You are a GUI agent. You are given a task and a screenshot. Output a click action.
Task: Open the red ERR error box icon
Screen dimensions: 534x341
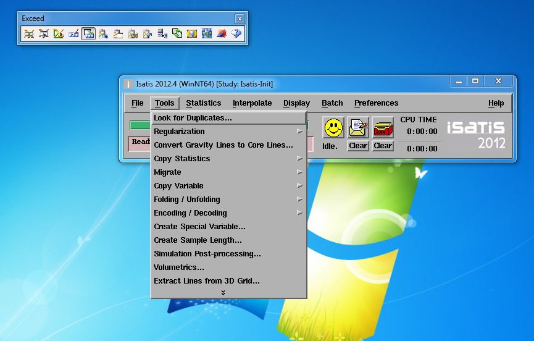click(x=383, y=128)
